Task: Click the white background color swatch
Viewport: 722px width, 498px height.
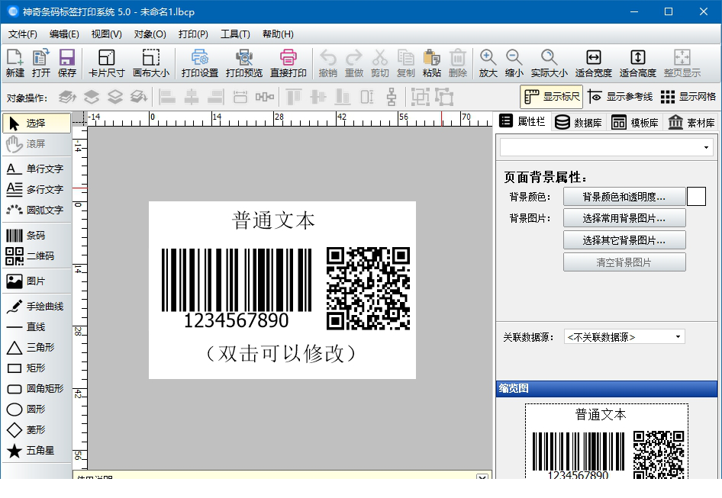Action: tap(696, 197)
